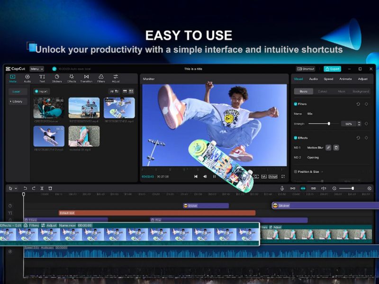Image resolution: width=379 pixels, height=284 pixels.
Task: Delete selected clip with timeline trash icon
Action: pyautogui.click(x=50, y=188)
